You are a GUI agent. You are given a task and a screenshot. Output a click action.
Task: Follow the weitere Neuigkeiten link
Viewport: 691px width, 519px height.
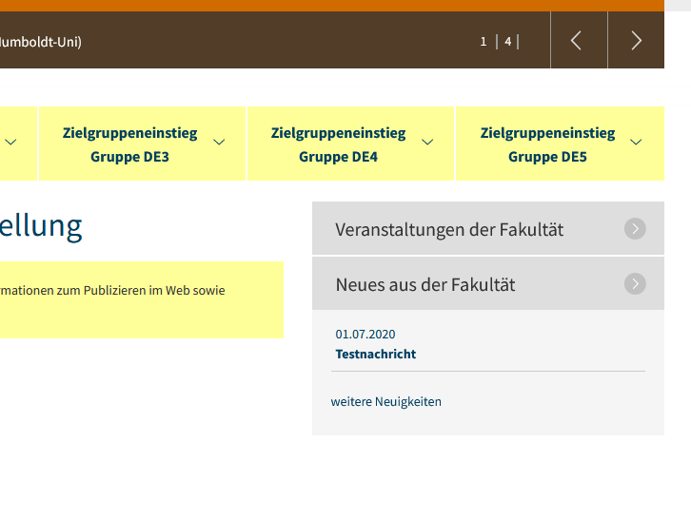tap(386, 402)
